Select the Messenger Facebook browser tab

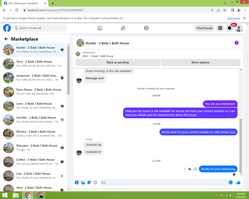coord(25,3)
